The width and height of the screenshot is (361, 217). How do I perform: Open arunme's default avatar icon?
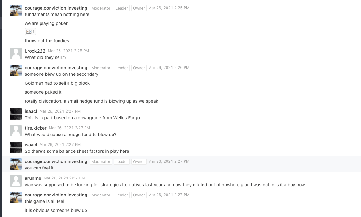point(16,181)
